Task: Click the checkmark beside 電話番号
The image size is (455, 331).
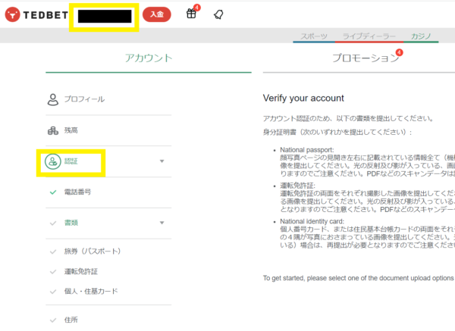Action: pos(52,192)
